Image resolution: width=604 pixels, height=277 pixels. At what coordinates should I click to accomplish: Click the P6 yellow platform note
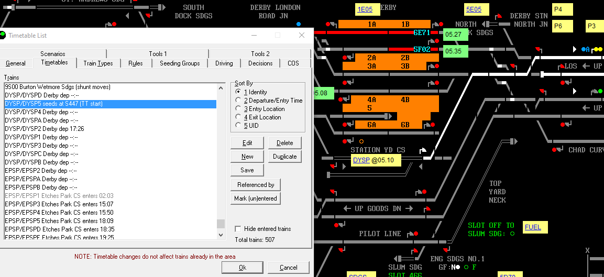[562, 26]
